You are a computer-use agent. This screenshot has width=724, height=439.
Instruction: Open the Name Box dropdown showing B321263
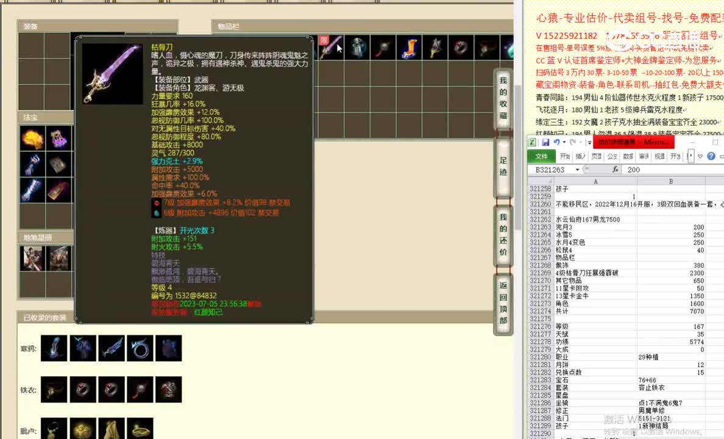click(577, 169)
